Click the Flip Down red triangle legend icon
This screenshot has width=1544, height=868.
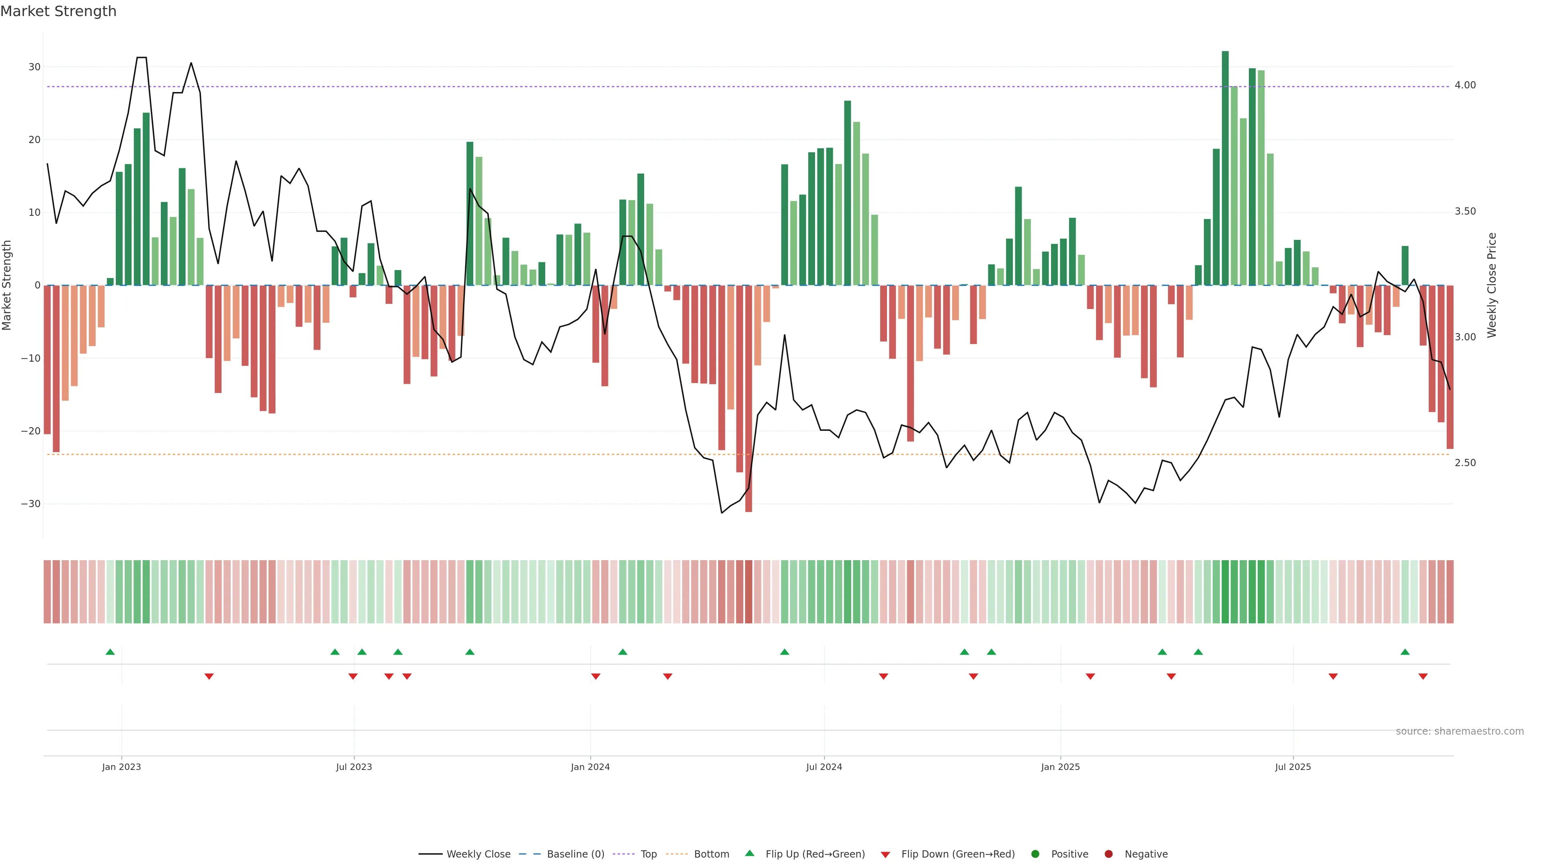(x=885, y=855)
